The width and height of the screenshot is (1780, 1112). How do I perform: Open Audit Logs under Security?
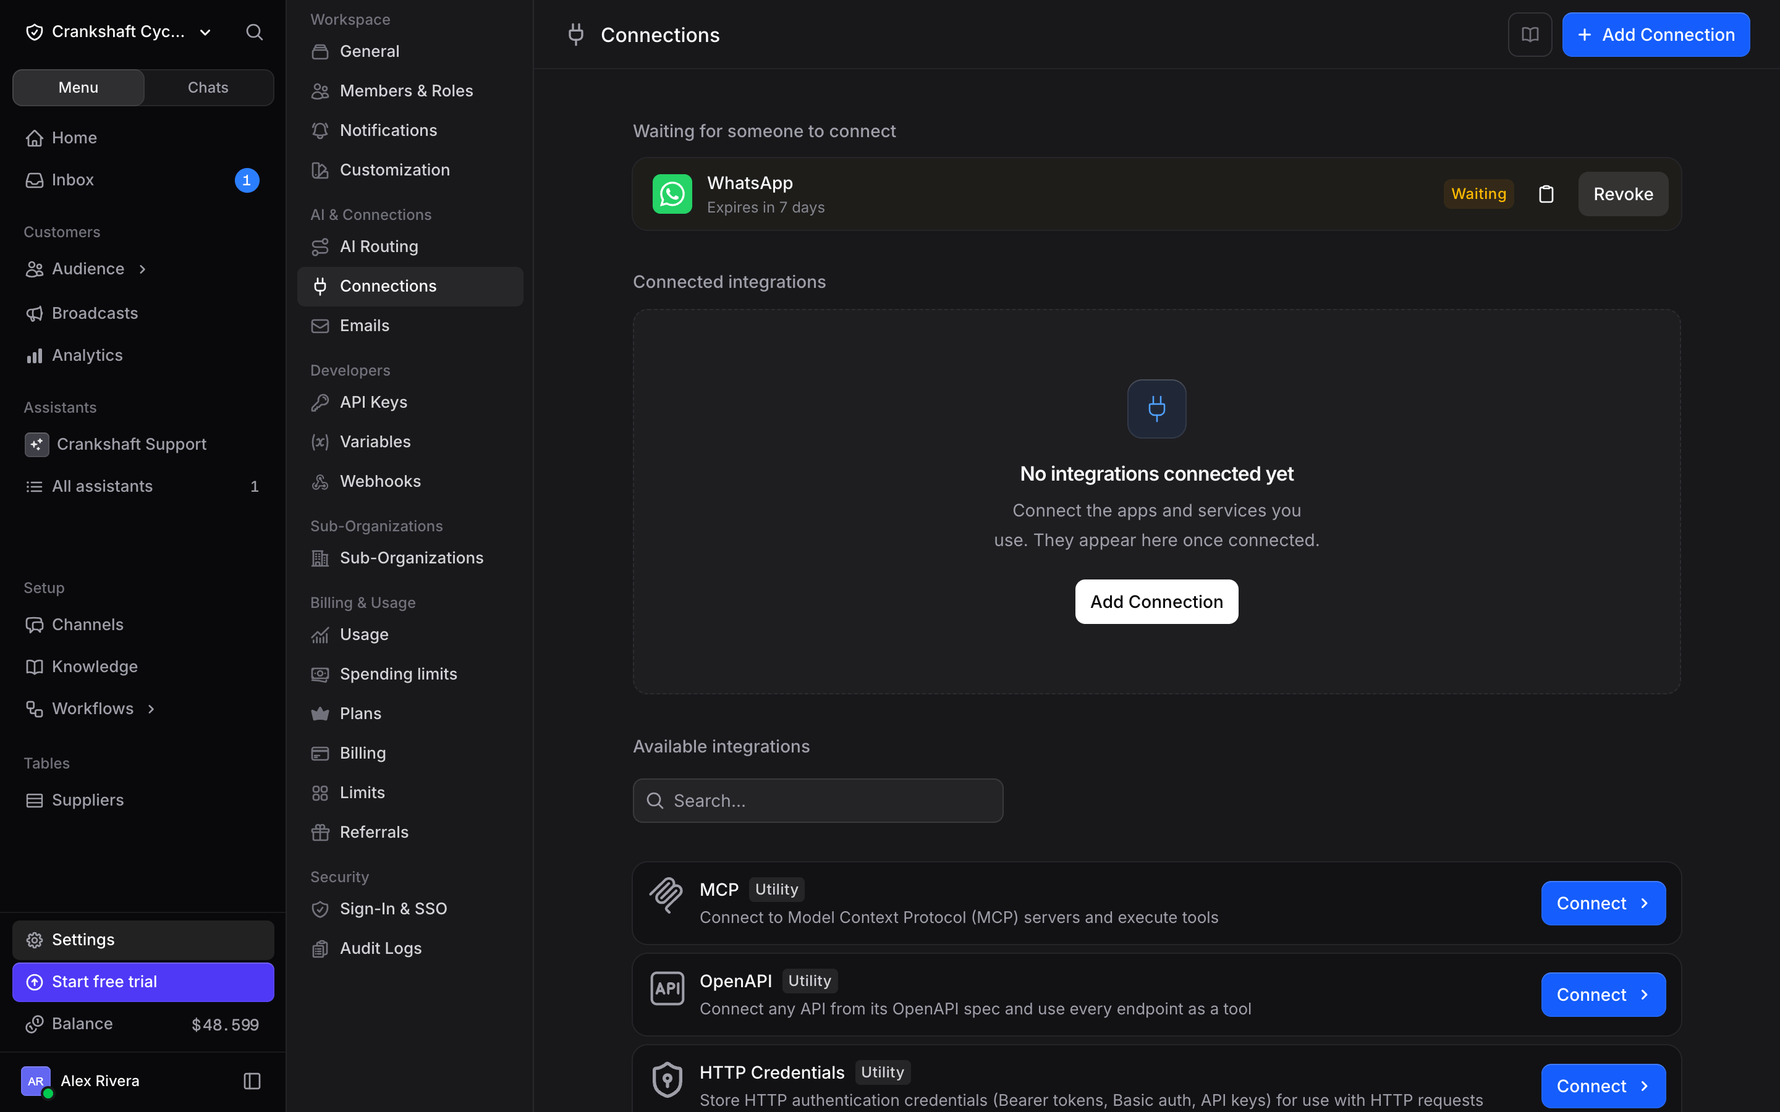pos(410,948)
